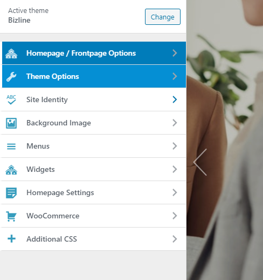263x280 pixels.
Task: Expand the Homepage / Frontpage Options chevron
Action: tap(175, 53)
